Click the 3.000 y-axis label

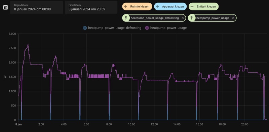point(12,34)
